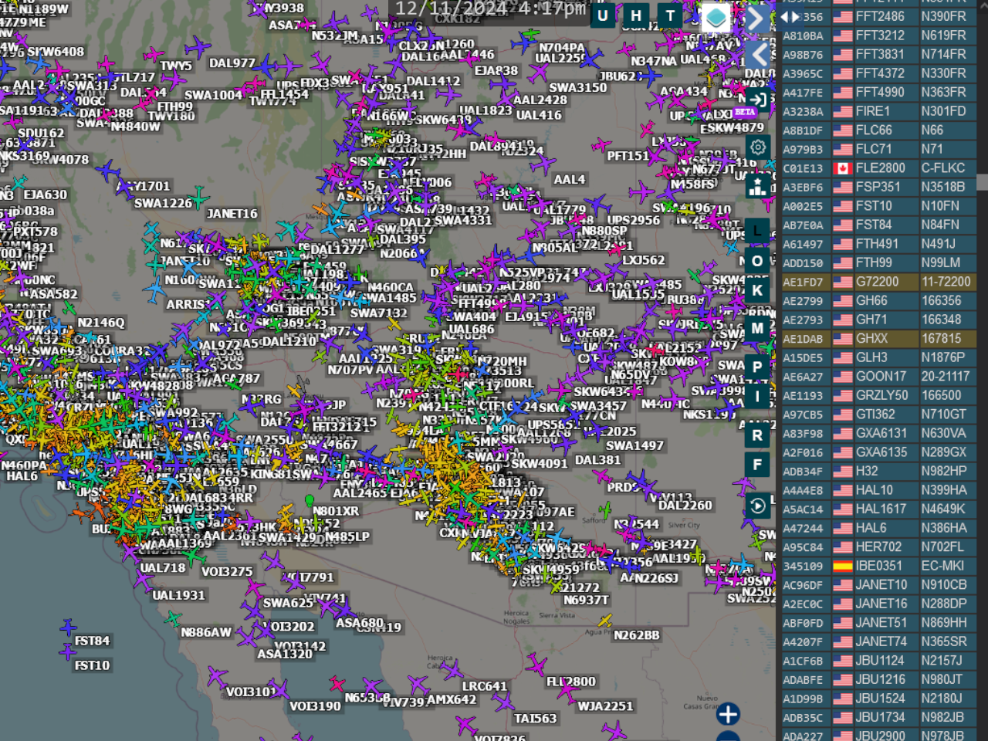Select the JANET74 row in the list
This screenshot has width=988, height=741.
878,641
